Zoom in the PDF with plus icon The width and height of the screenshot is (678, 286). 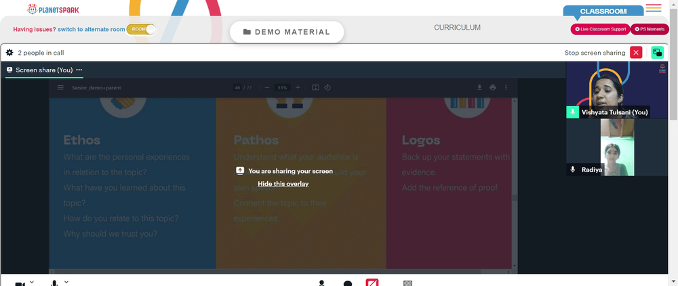click(x=298, y=88)
